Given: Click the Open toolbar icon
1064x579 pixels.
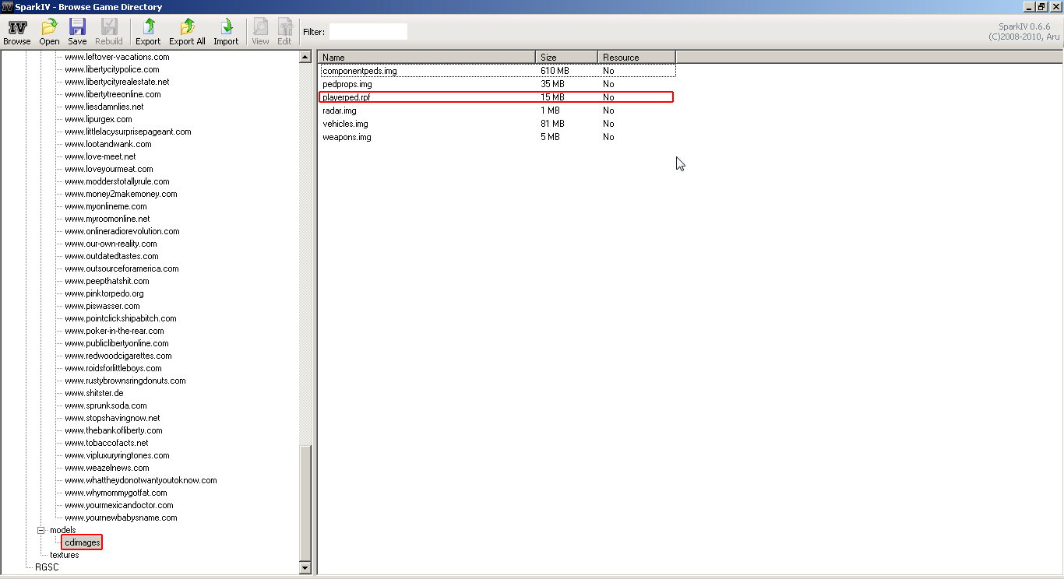Looking at the screenshot, I should 49,33.
